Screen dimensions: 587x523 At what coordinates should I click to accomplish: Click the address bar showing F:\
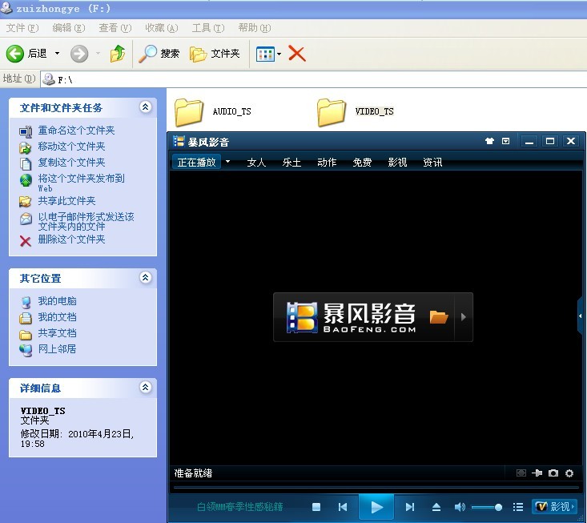313,79
